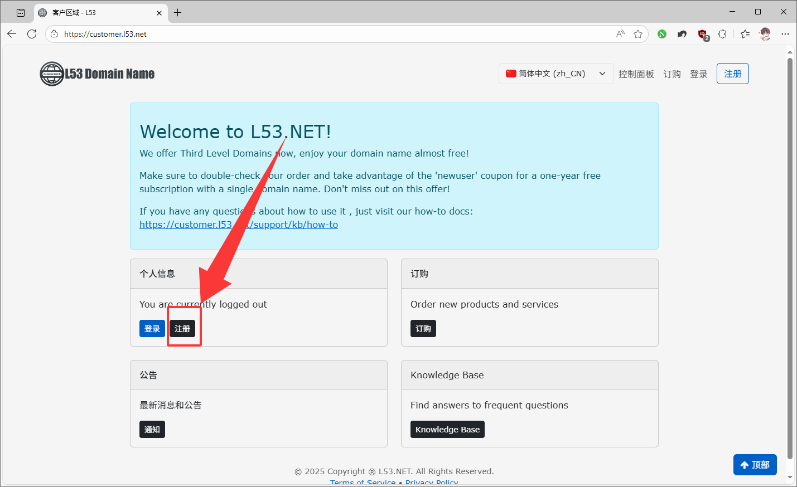797x487 pixels.
Task: Open 订购 in the top navigation
Action: 672,74
